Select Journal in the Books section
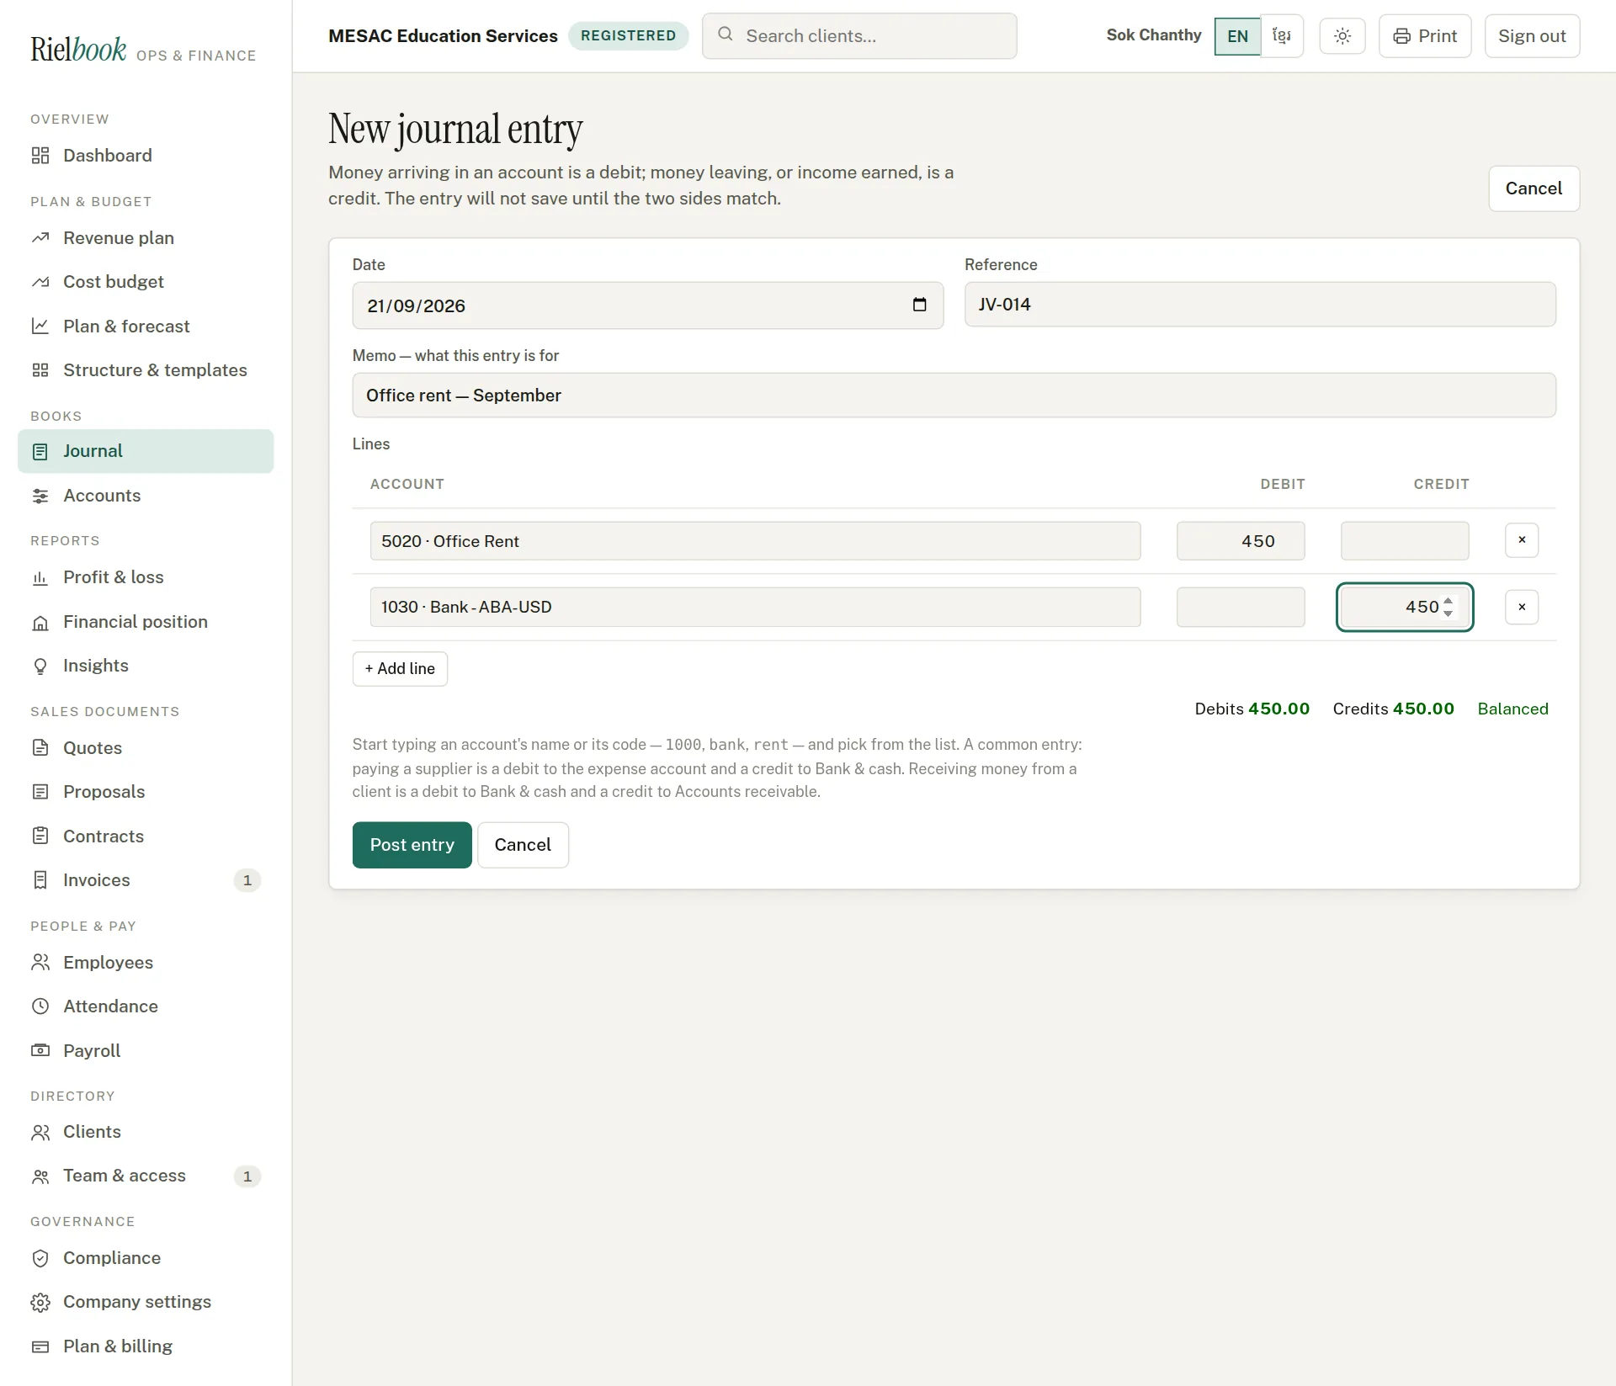The height and width of the screenshot is (1386, 1616). 146,451
